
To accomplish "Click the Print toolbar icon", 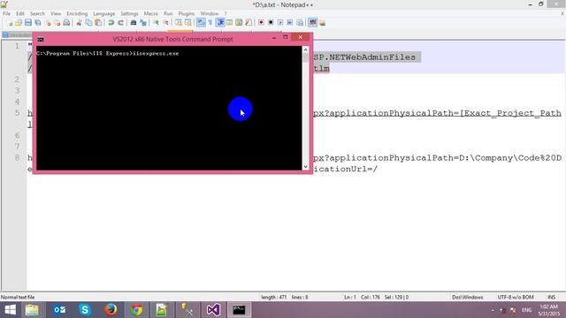I will pyautogui.click(x=66, y=23).
